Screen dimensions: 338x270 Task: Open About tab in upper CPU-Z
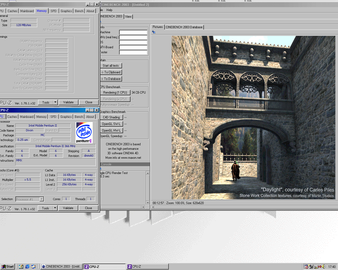tap(90, 11)
